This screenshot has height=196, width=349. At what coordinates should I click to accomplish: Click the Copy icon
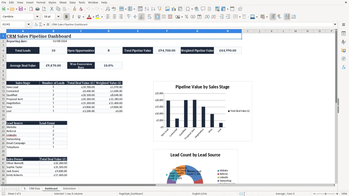[x=58, y=9]
